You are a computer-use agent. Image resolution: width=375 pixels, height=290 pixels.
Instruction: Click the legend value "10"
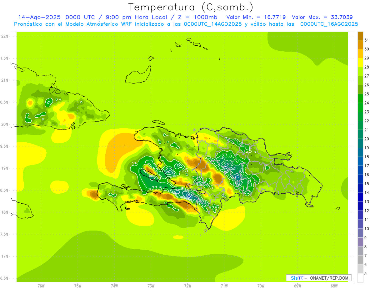pos(367,229)
